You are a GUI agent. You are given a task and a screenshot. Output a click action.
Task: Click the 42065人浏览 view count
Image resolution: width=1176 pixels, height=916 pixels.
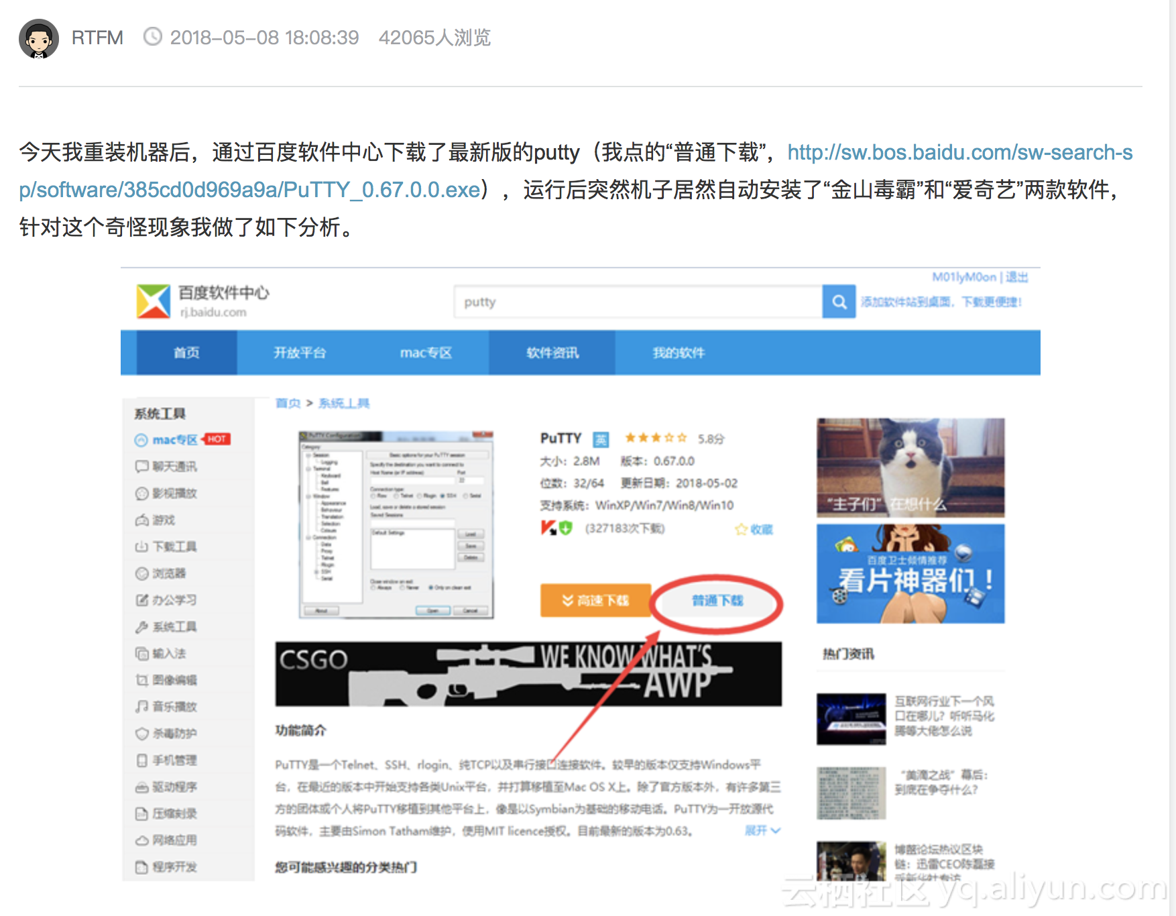(434, 38)
